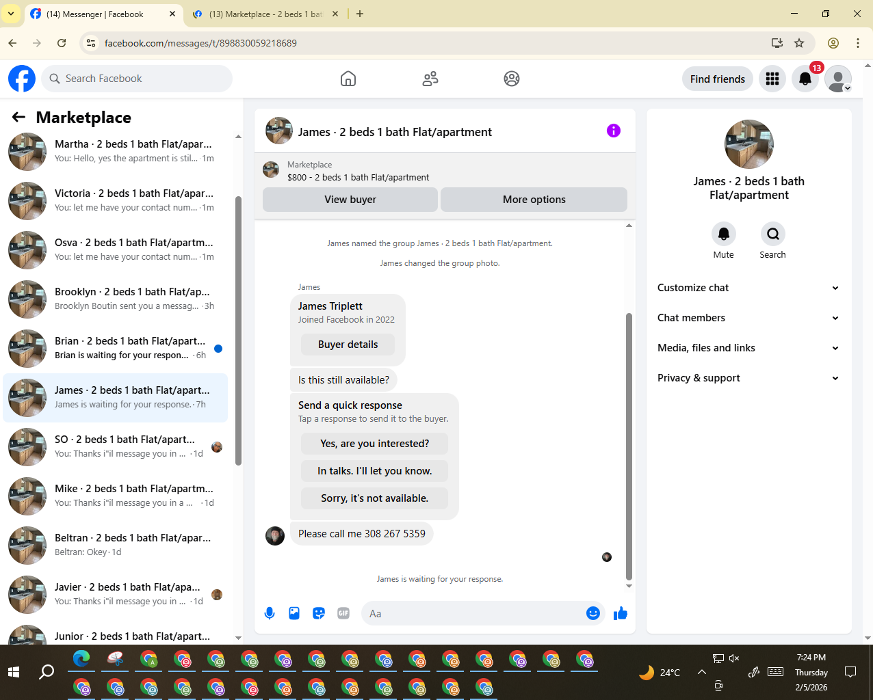Click the More options button
This screenshot has width=873, height=700.
[534, 200]
